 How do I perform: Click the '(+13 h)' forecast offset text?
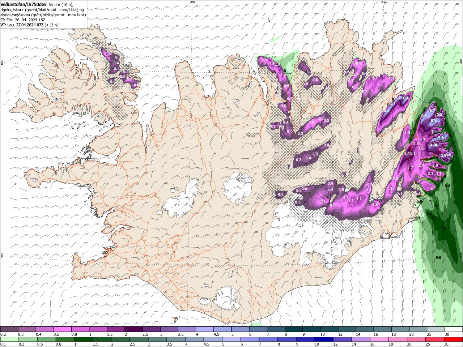(52, 25)
